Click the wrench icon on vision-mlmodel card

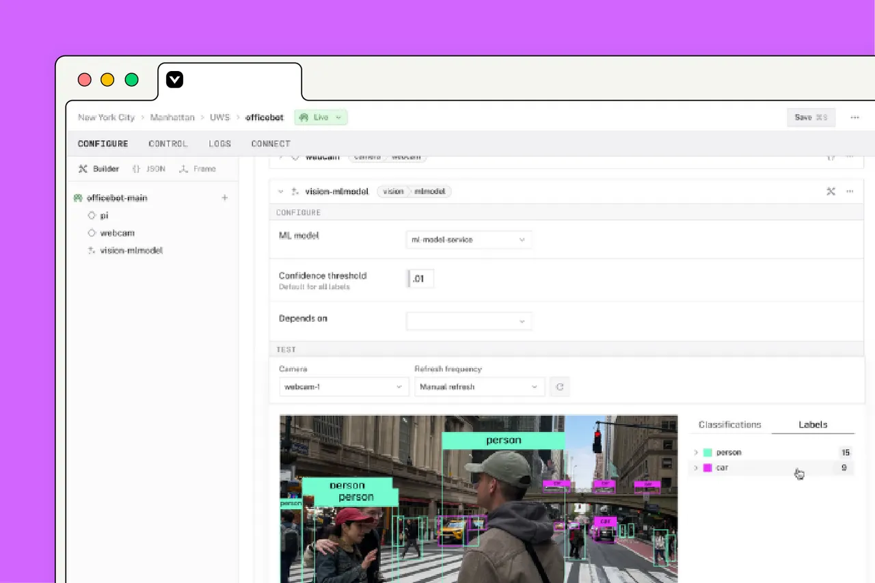[x=831, y=191]
